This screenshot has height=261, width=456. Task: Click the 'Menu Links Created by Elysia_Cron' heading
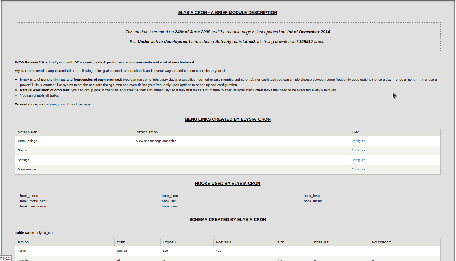click(227, 119)
